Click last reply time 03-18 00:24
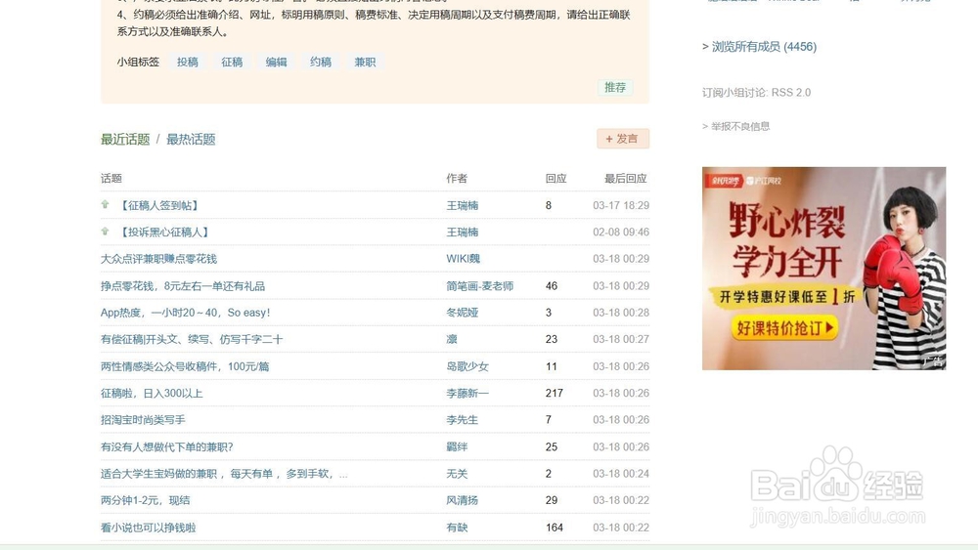The height and width of the screenshot is (550, 978). 621,474
